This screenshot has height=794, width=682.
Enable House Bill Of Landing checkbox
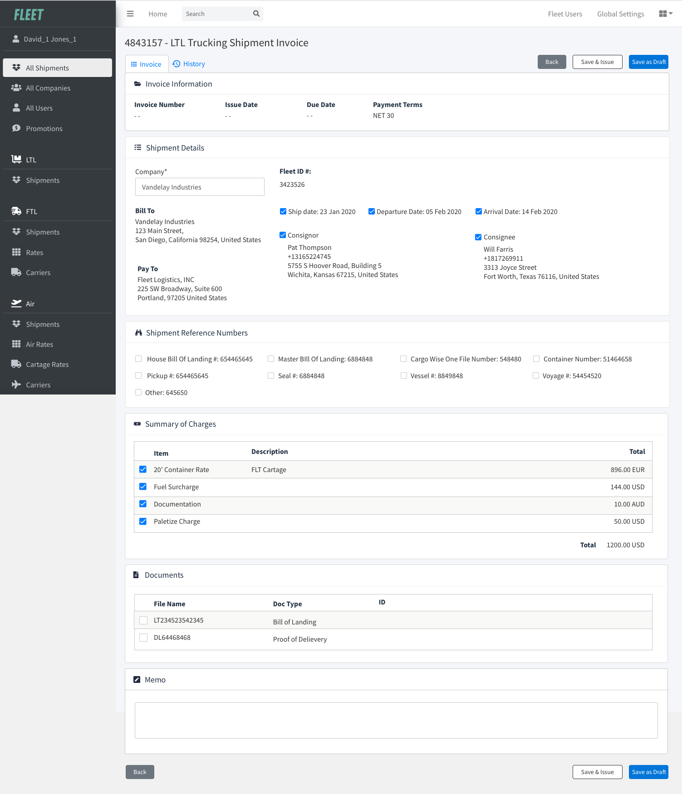pyautogui.click(x=138, y=359)
